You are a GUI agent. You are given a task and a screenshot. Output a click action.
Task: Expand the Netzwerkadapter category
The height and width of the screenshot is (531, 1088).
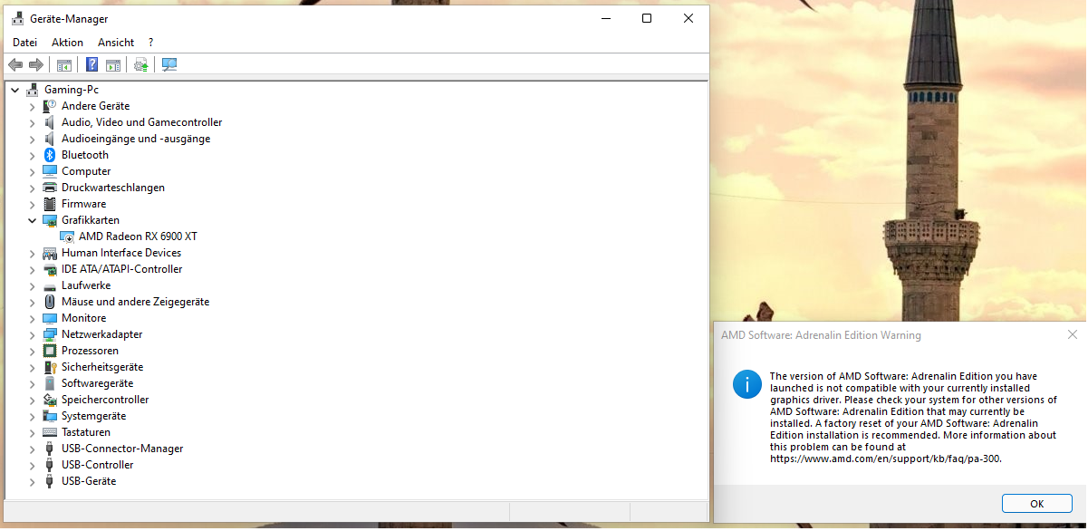point(32,333)
